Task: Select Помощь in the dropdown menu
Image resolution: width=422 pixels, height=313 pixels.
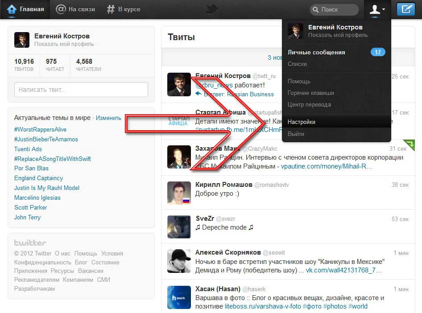Action: [299, 81]
